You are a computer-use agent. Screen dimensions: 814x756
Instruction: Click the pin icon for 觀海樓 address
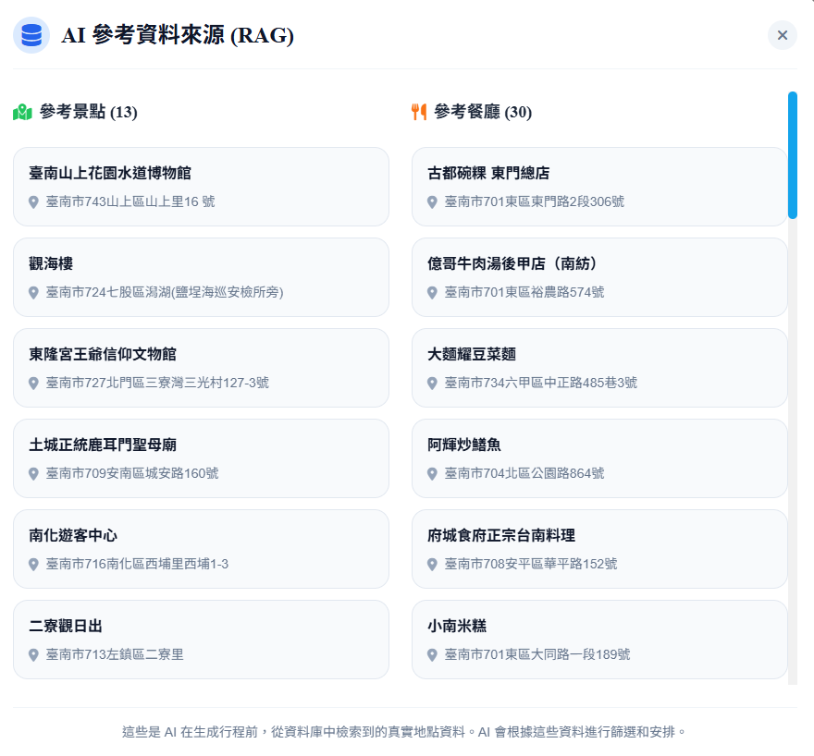pos(33,293)
